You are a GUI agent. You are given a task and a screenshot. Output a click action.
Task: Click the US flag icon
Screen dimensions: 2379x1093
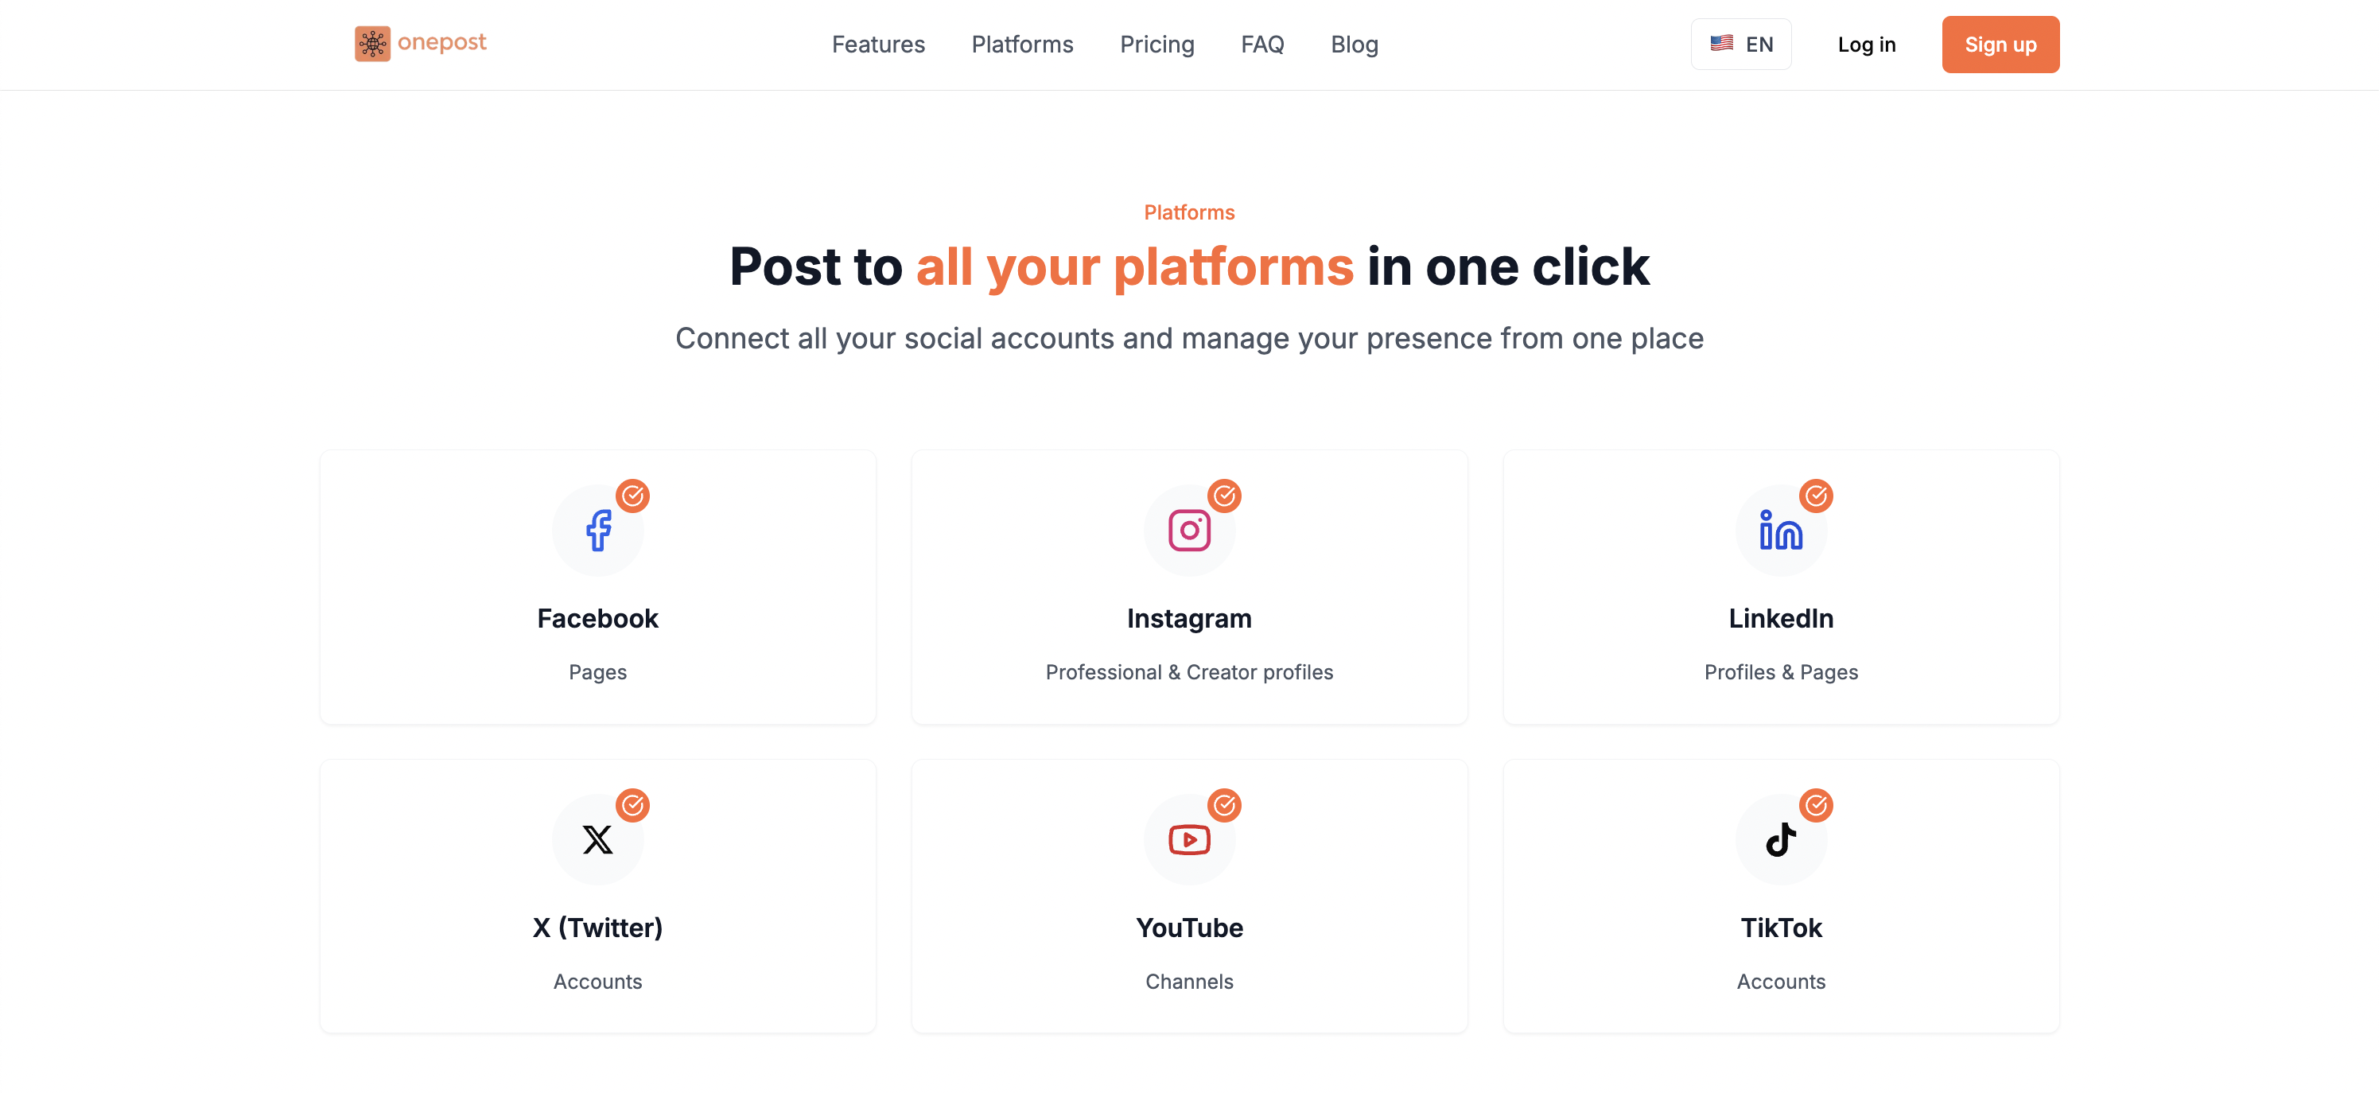coord(1722,42)
